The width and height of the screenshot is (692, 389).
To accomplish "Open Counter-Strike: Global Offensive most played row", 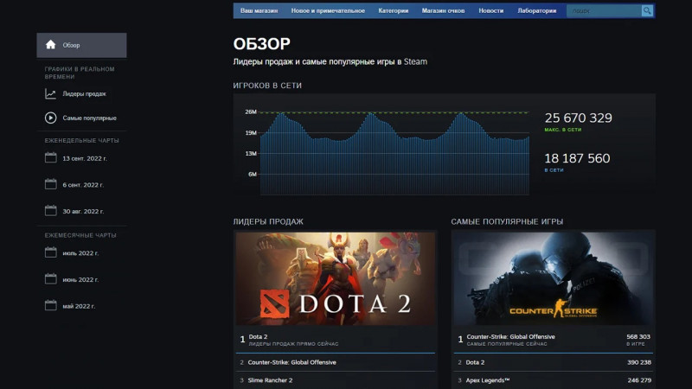I will pyautogui.click(x=553, y=340).
